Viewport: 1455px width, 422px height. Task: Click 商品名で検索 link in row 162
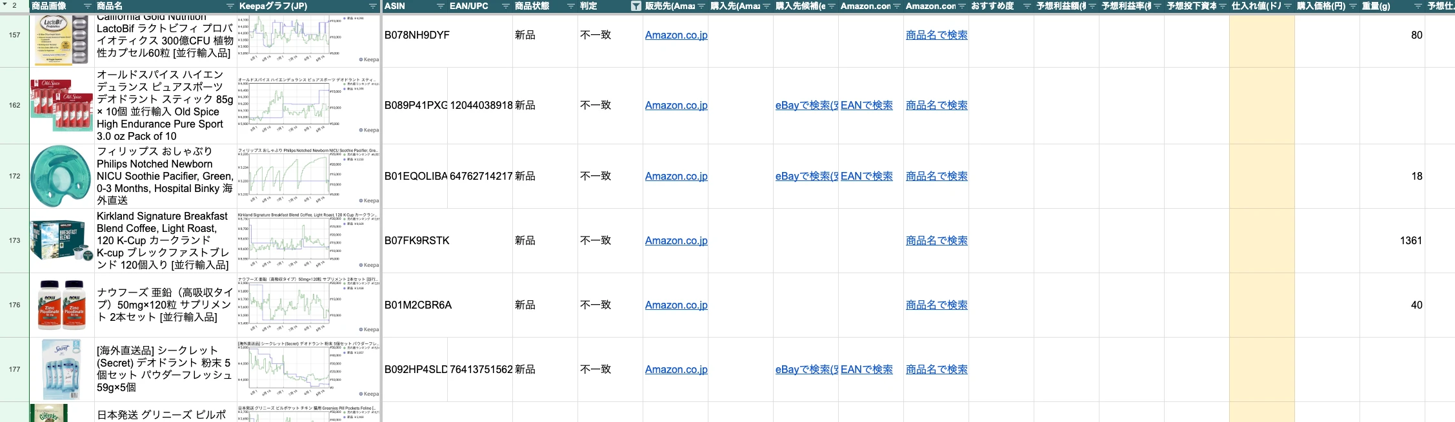pos(936,105)
